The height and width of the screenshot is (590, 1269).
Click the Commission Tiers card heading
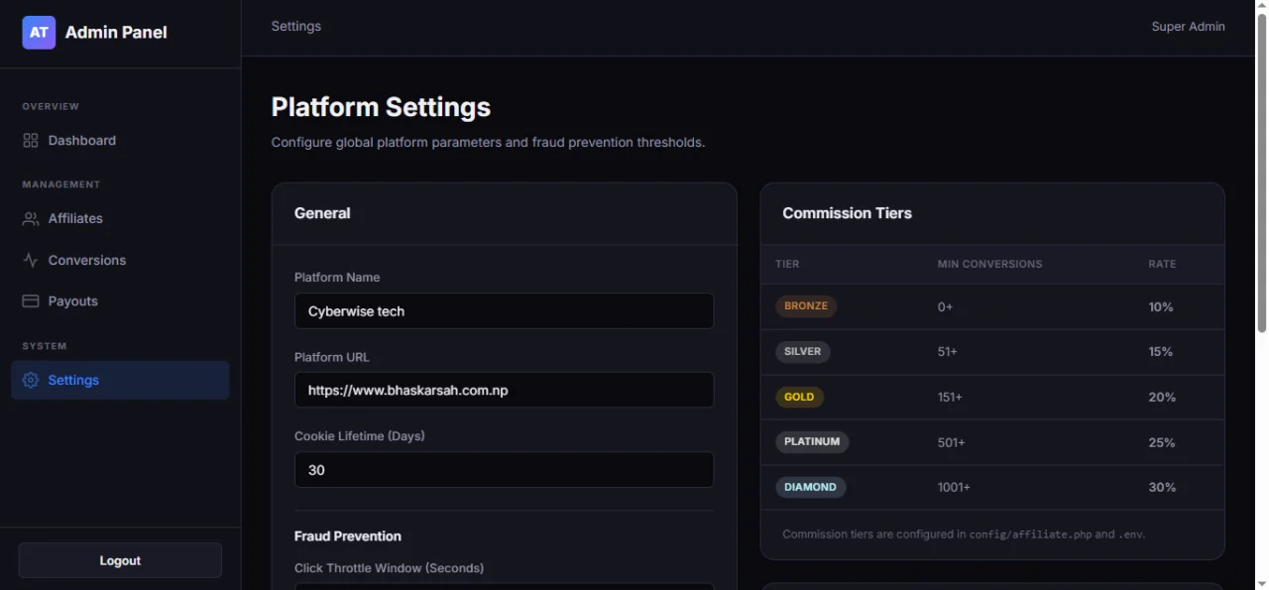click(x=847, y=213)
